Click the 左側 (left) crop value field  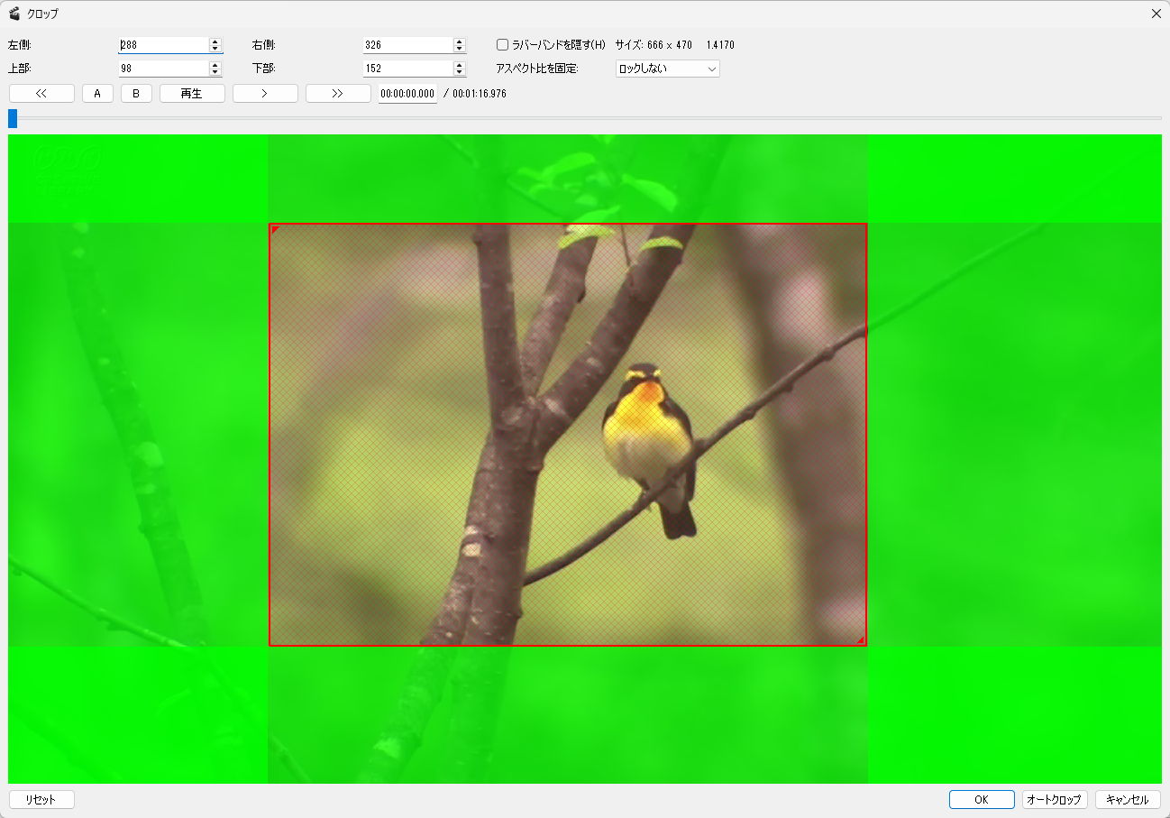163,45
